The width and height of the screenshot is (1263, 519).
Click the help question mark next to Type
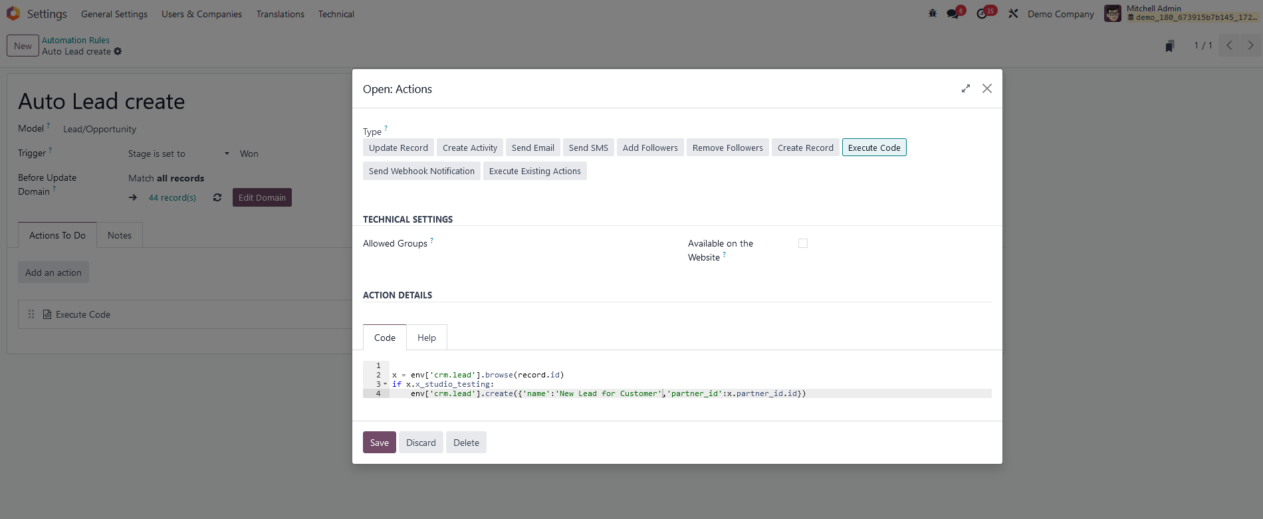coord(386,128)
